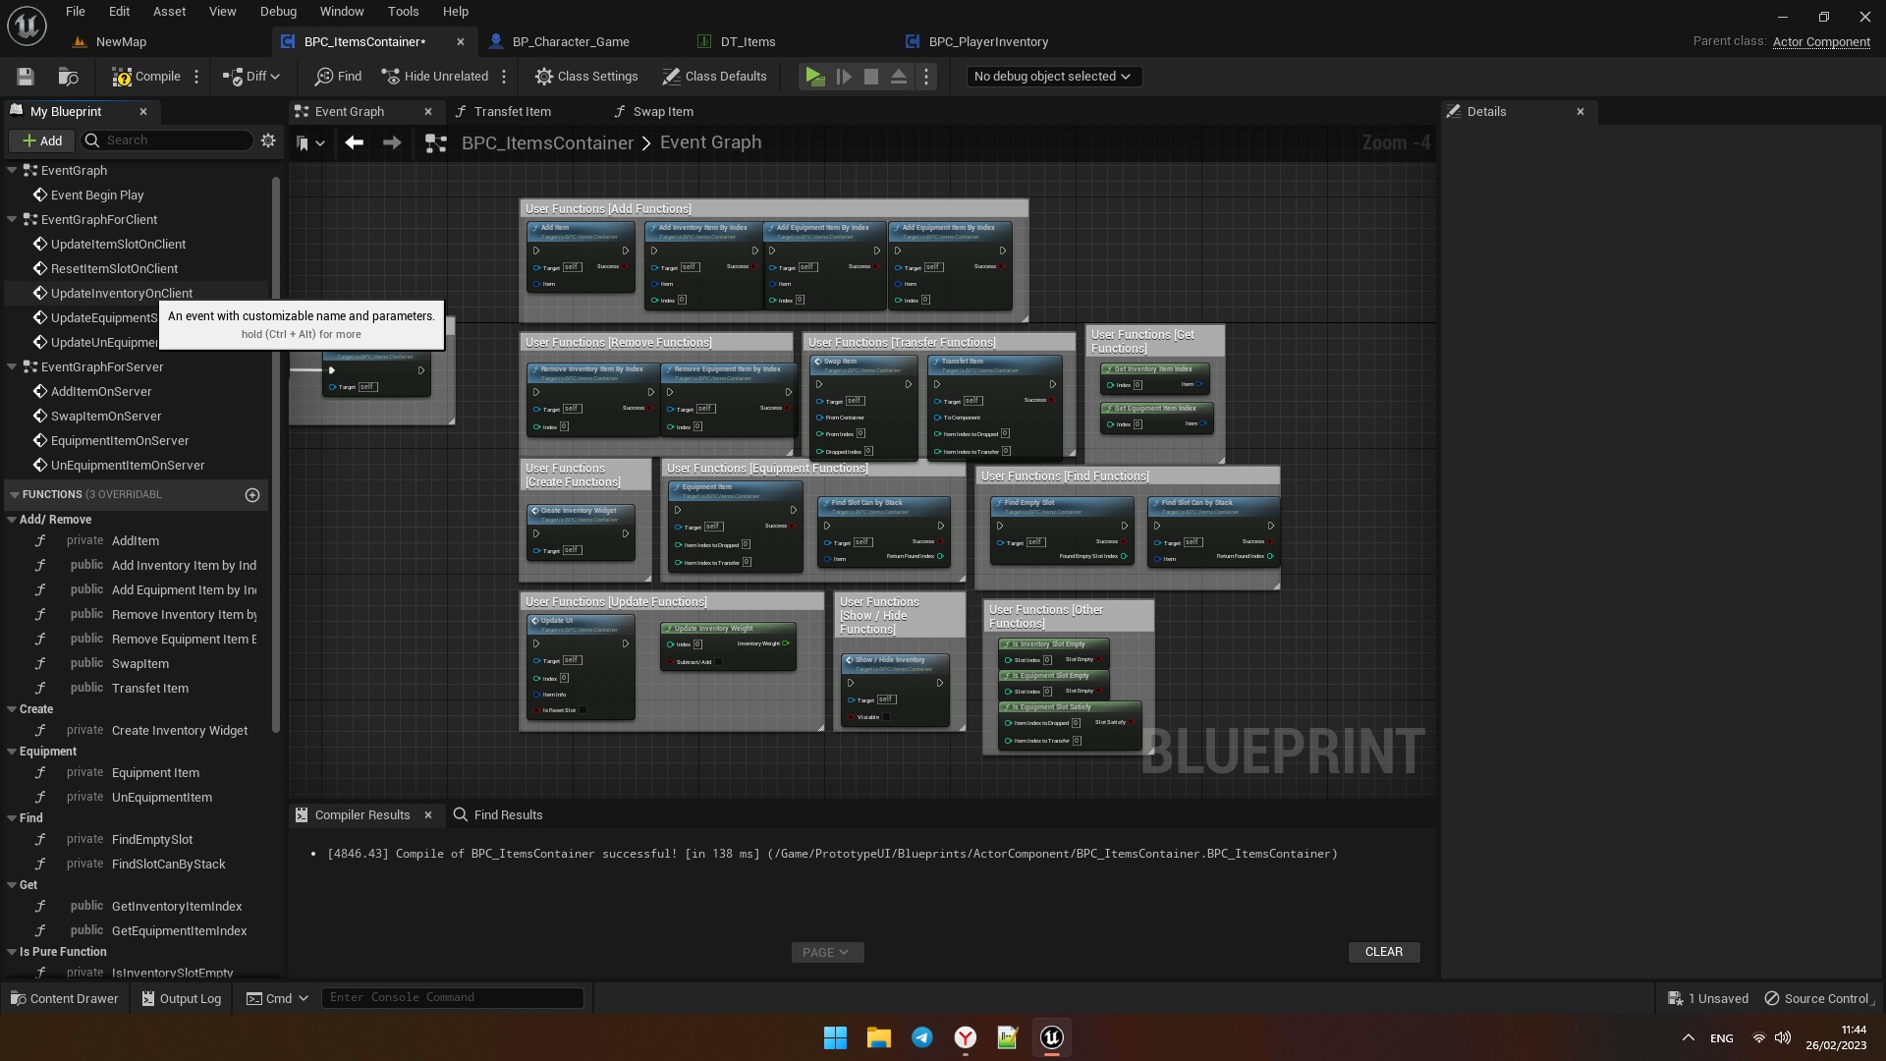This screenshot has width=1886, height=1061.
Task: Collapse the Equipment category
Action: pos(12,752)
